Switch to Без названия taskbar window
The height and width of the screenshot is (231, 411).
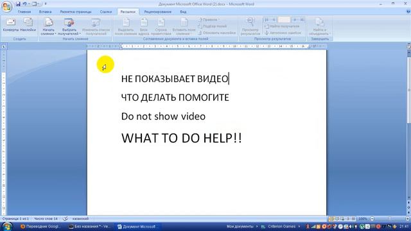pos(90,227)
